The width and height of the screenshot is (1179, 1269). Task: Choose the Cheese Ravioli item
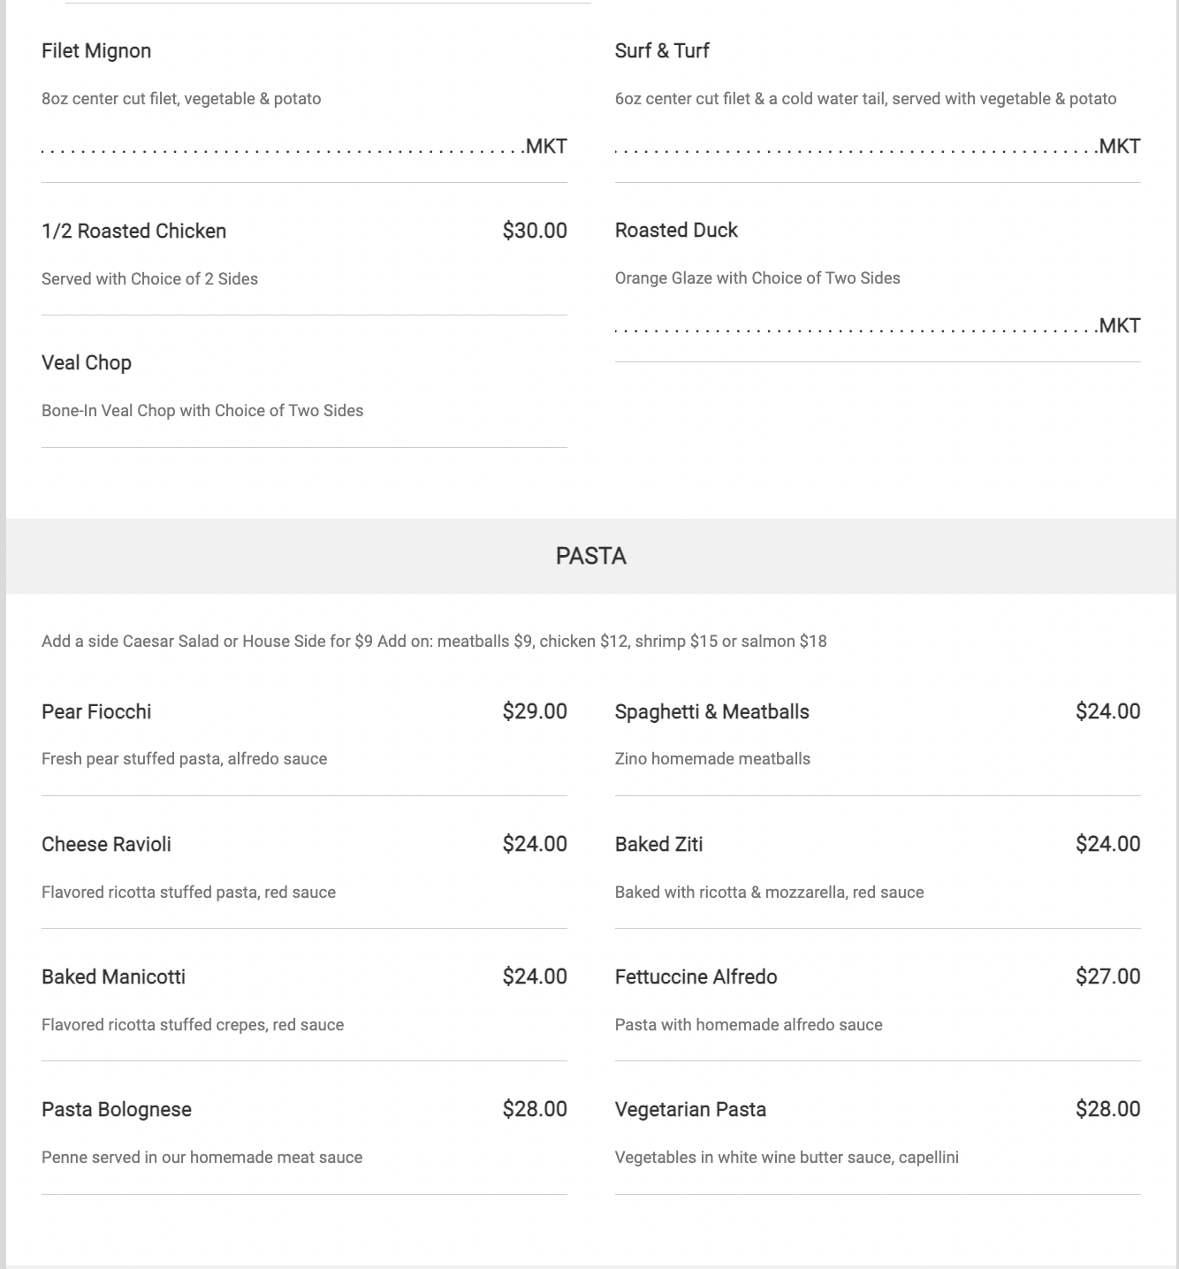[x=106, y=845]
